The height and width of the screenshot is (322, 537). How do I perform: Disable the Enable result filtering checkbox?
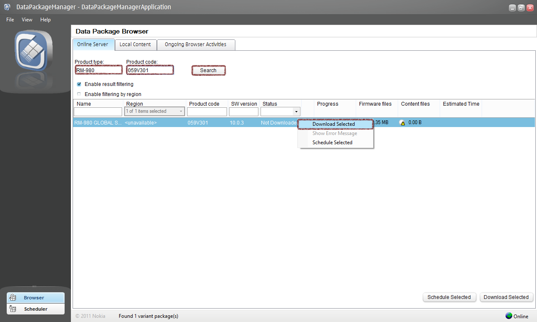coord(79,84)
